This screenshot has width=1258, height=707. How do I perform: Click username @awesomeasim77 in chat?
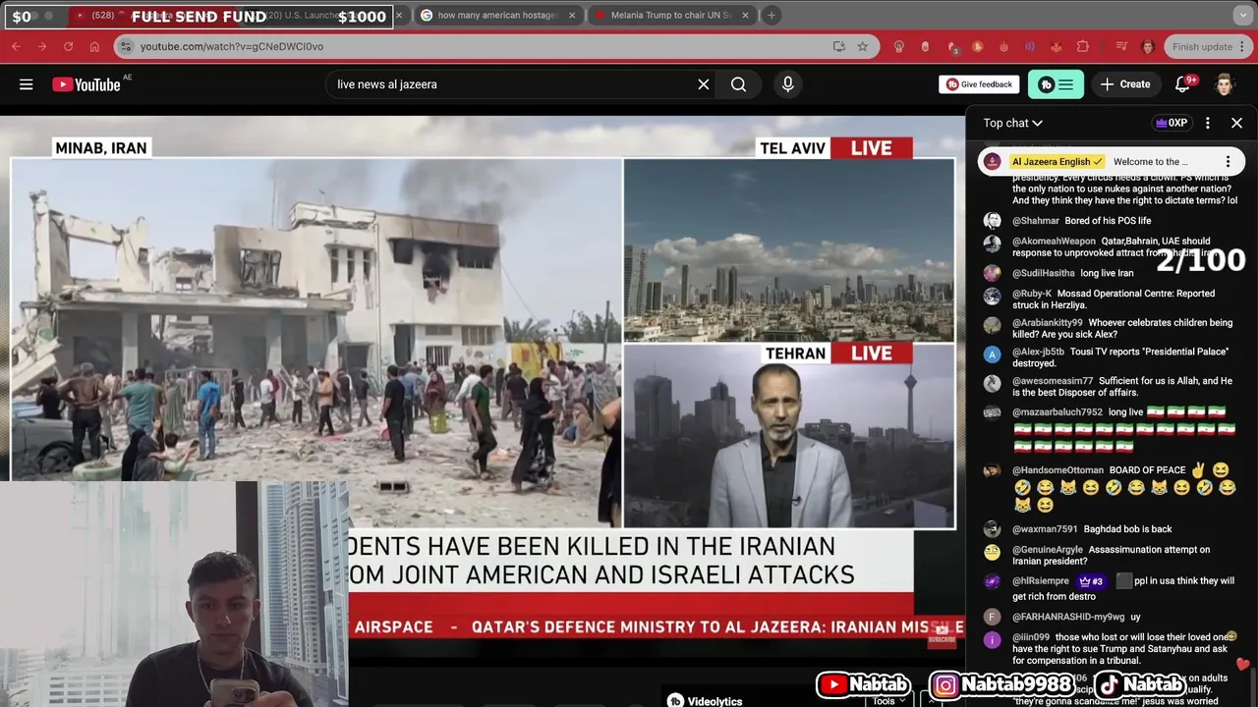pyautogui.click(x=1053, y=381)
